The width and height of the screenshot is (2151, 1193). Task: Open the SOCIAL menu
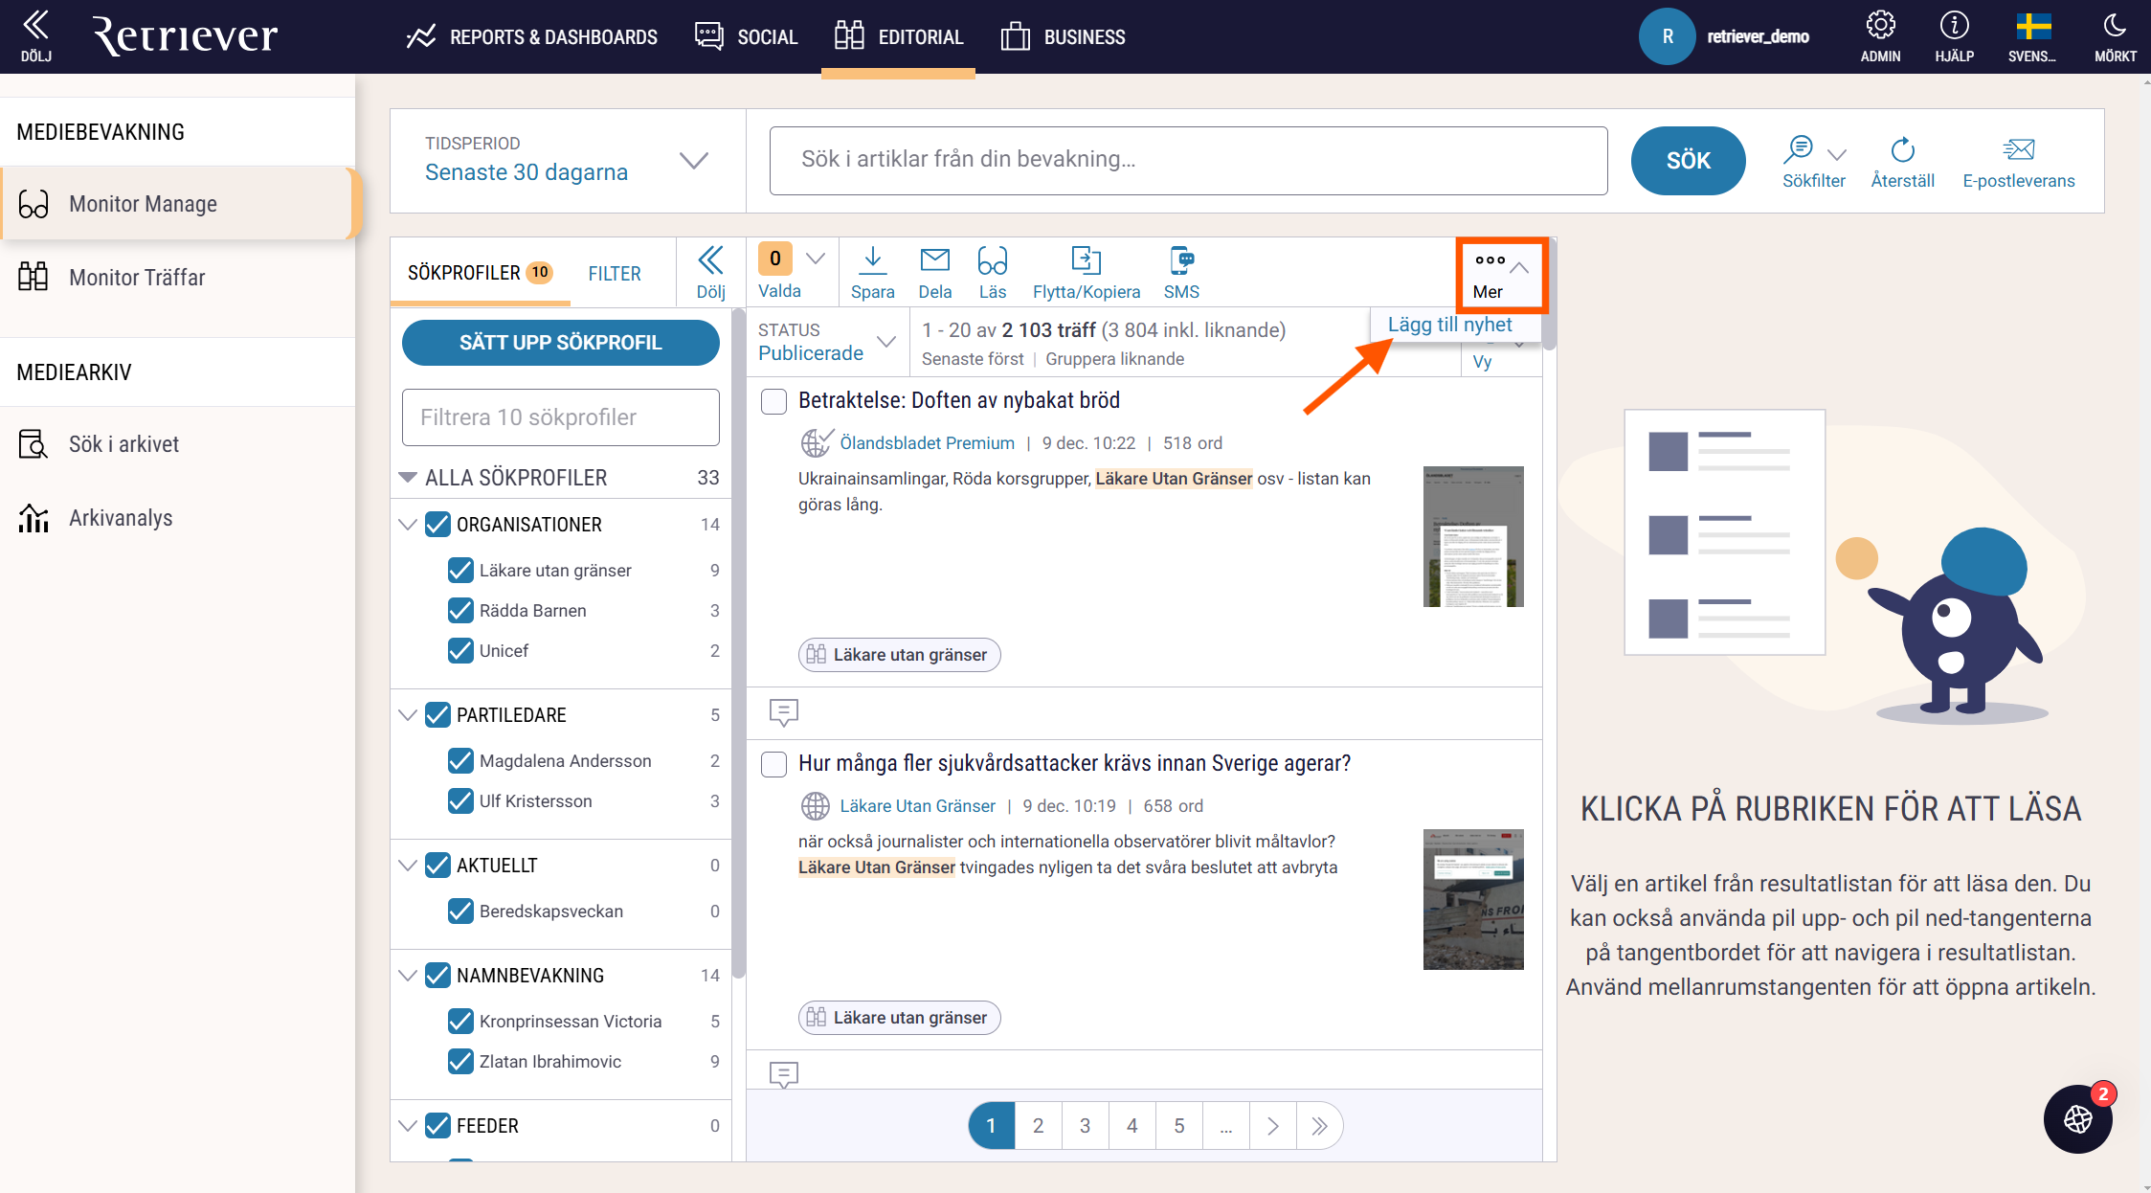[746, 37]
